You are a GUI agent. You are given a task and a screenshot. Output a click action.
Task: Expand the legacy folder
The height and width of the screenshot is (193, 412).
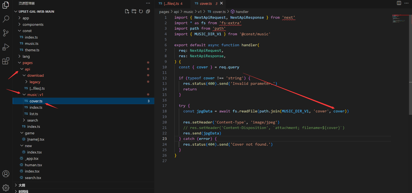tap(35, 82)
